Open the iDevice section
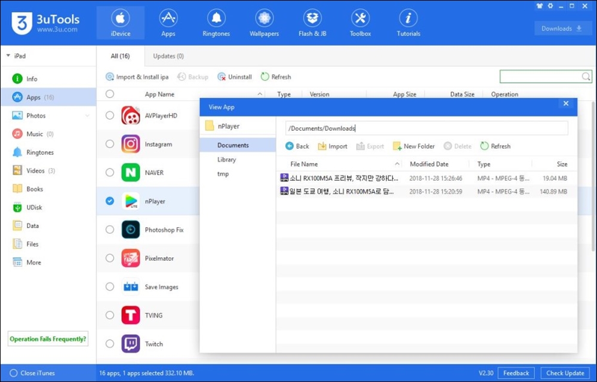 (121, 23)
